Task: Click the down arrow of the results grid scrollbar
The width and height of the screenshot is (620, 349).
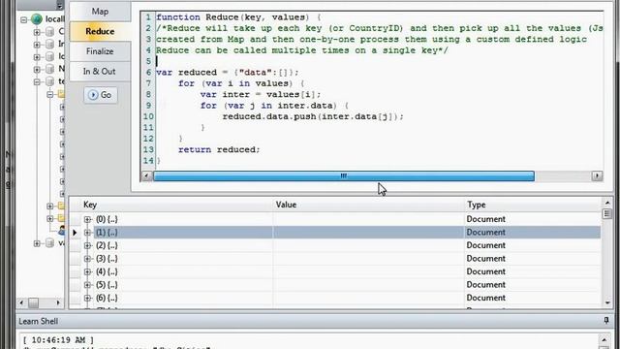Action: [x=607, y=303]
